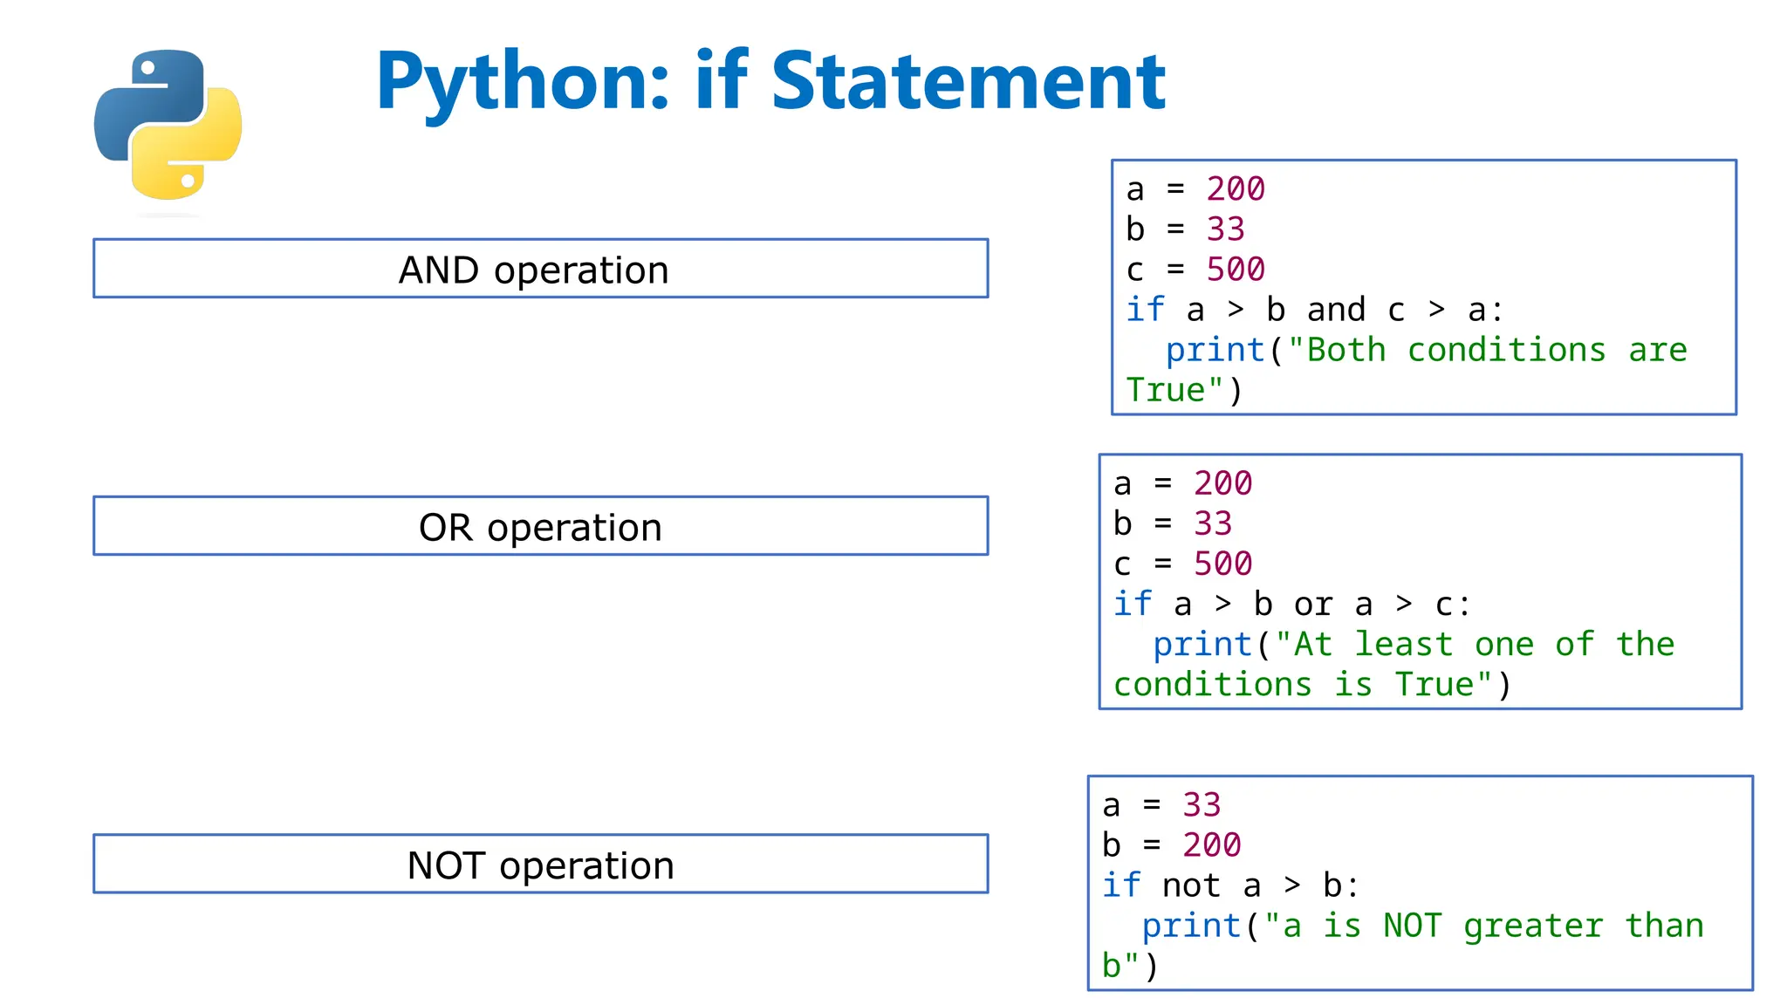Click 'a = 33' in the NOT code box
Viewport: 1787px width, 1005px height.
point(1161,805)
